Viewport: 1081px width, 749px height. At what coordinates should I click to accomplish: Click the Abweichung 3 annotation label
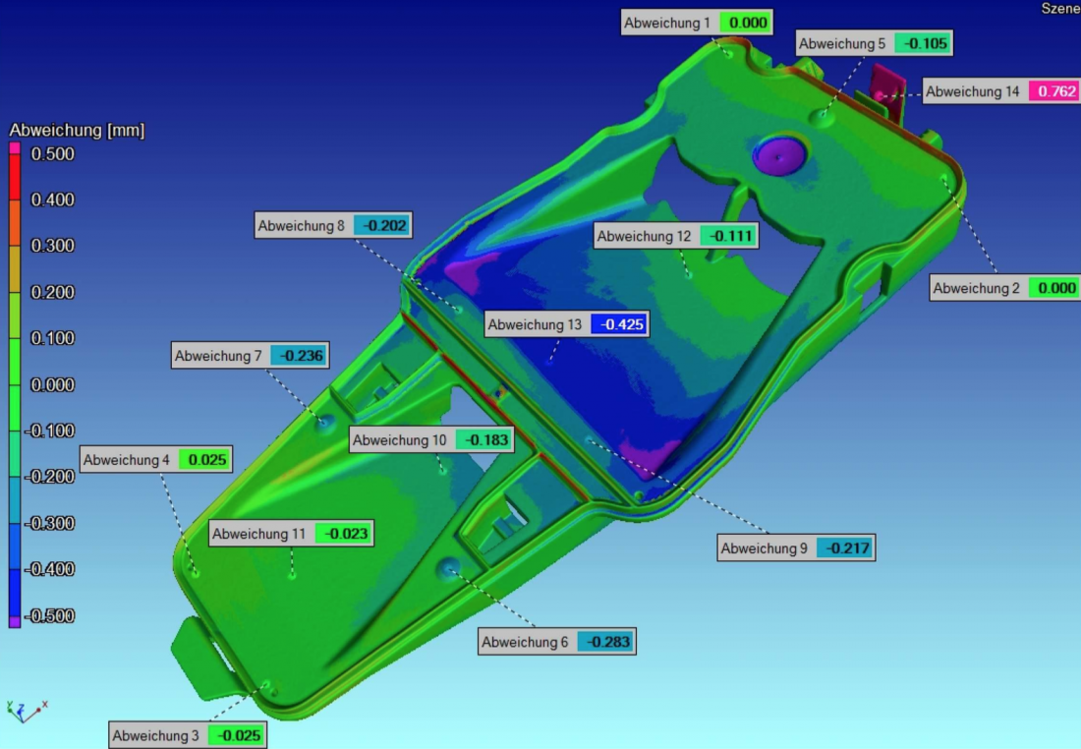(x=187, y=735)
